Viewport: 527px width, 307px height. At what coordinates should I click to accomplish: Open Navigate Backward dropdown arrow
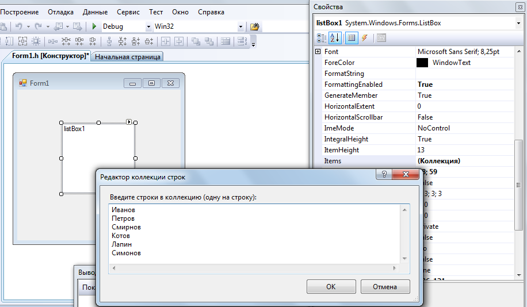pos(67,26)
